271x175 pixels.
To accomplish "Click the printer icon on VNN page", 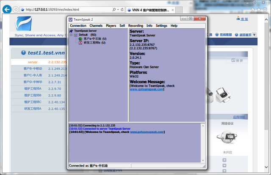I will coord(223,95).
